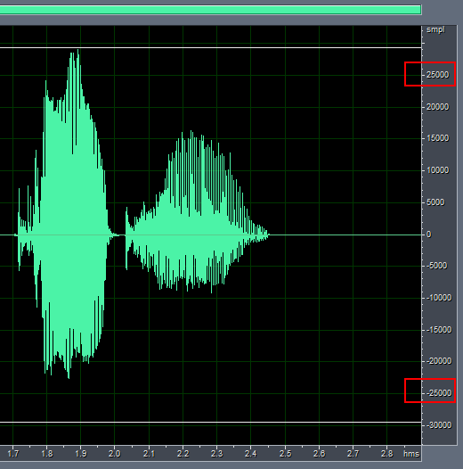
Task: Click the -15000 amplitude ruler value
Action: coord(438,330)
